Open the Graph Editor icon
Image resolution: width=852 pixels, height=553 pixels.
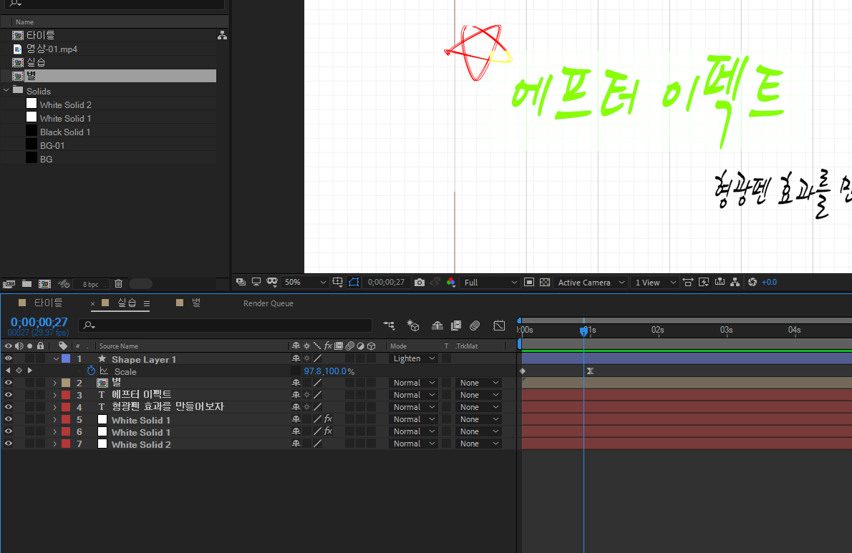tap(499, 326)
